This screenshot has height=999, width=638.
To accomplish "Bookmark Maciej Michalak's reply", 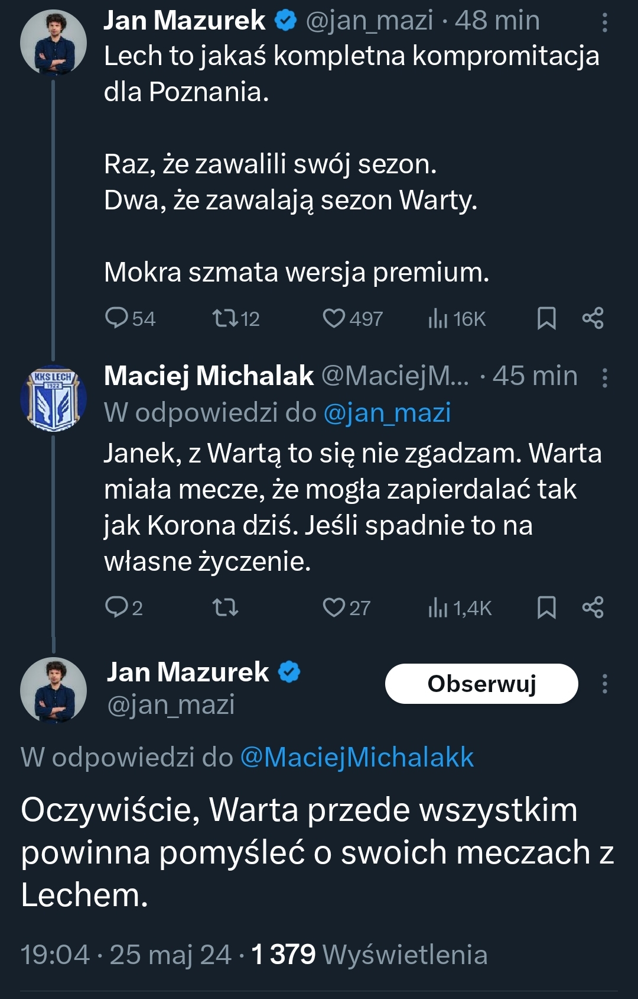I will (x=546, y=607).
